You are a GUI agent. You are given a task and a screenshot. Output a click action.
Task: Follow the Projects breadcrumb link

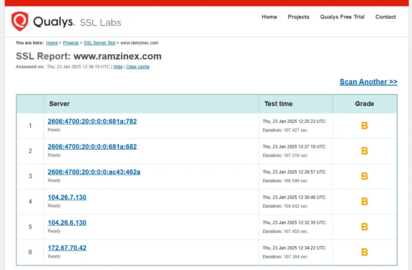[71, 43]
